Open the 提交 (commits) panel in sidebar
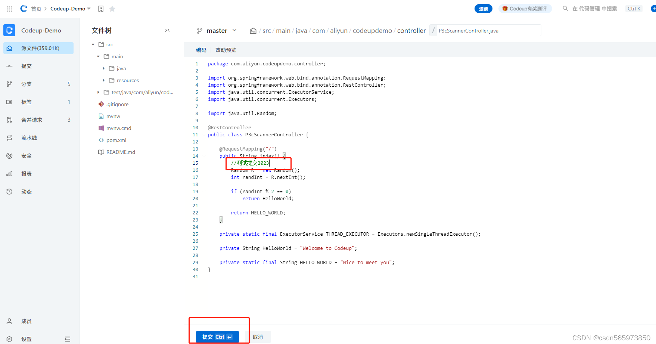The width and height of the screenshot is (656, 344). [x=26, y=66]
